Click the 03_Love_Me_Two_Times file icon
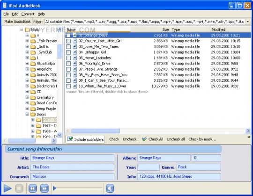Screen dimensions: 253x196 (74, 46)
